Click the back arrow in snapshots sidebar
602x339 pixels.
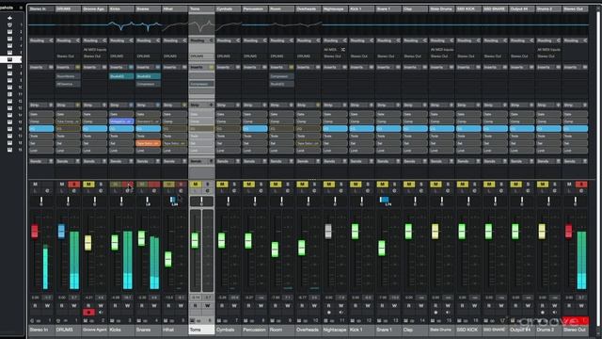point(9,18)
